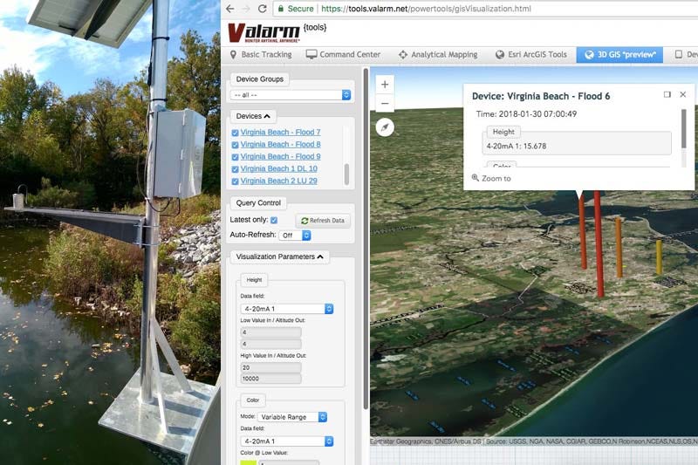Click the High Altitude Out field showing 10000

pos(270,379)
